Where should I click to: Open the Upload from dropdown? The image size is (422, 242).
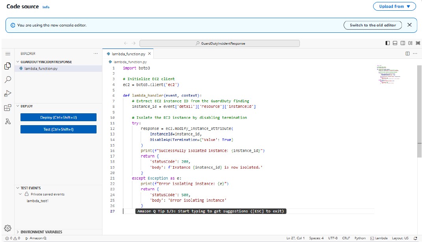click(x=394, y=6)
